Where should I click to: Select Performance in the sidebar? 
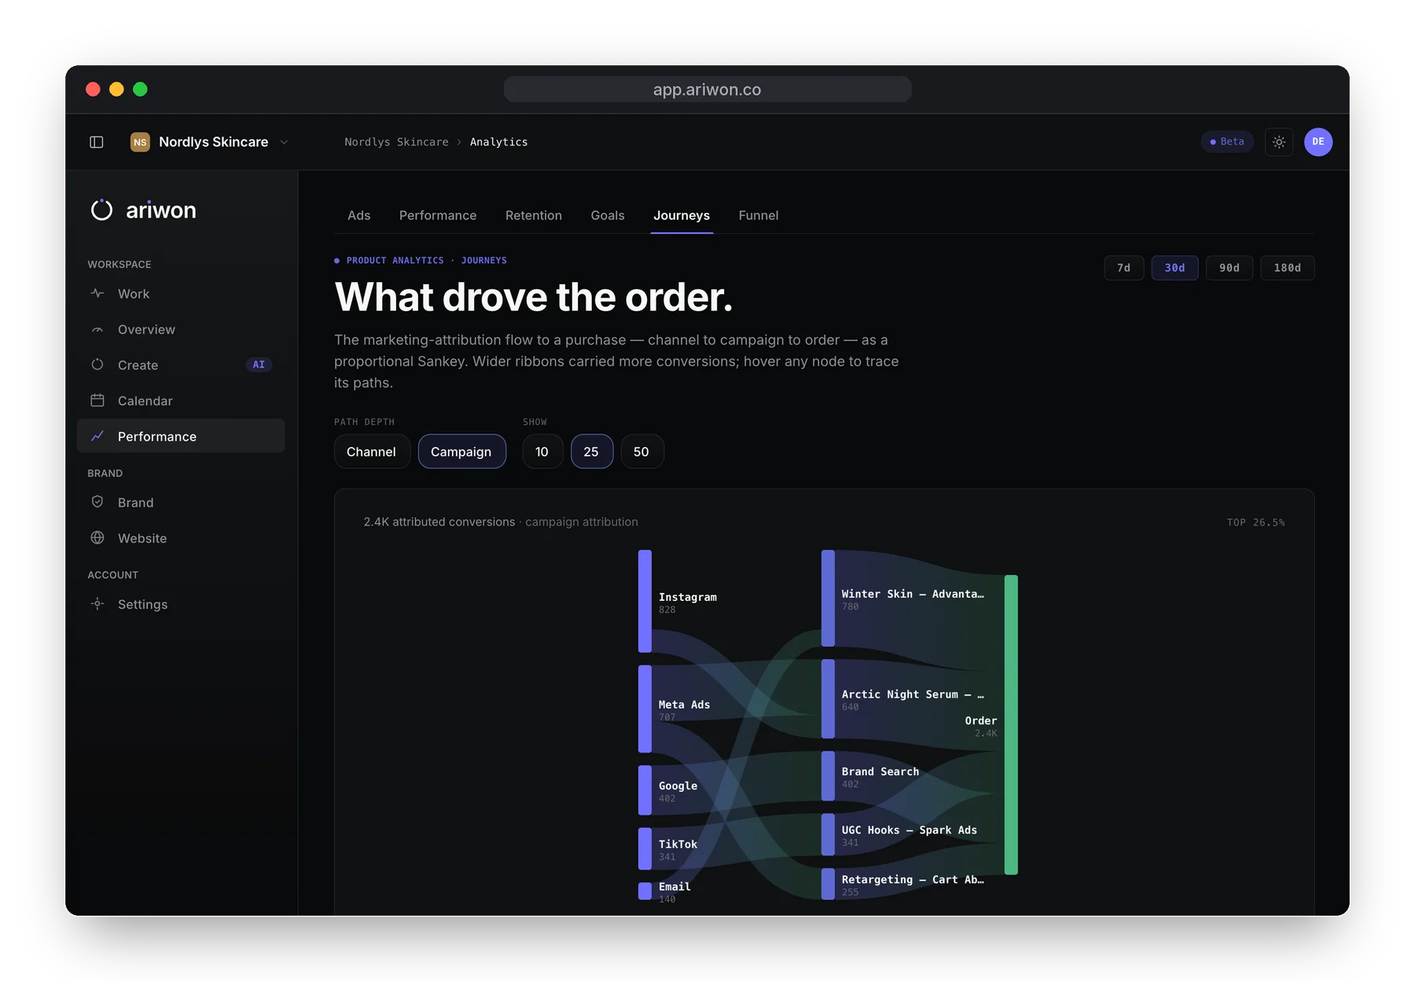(181, 436)
